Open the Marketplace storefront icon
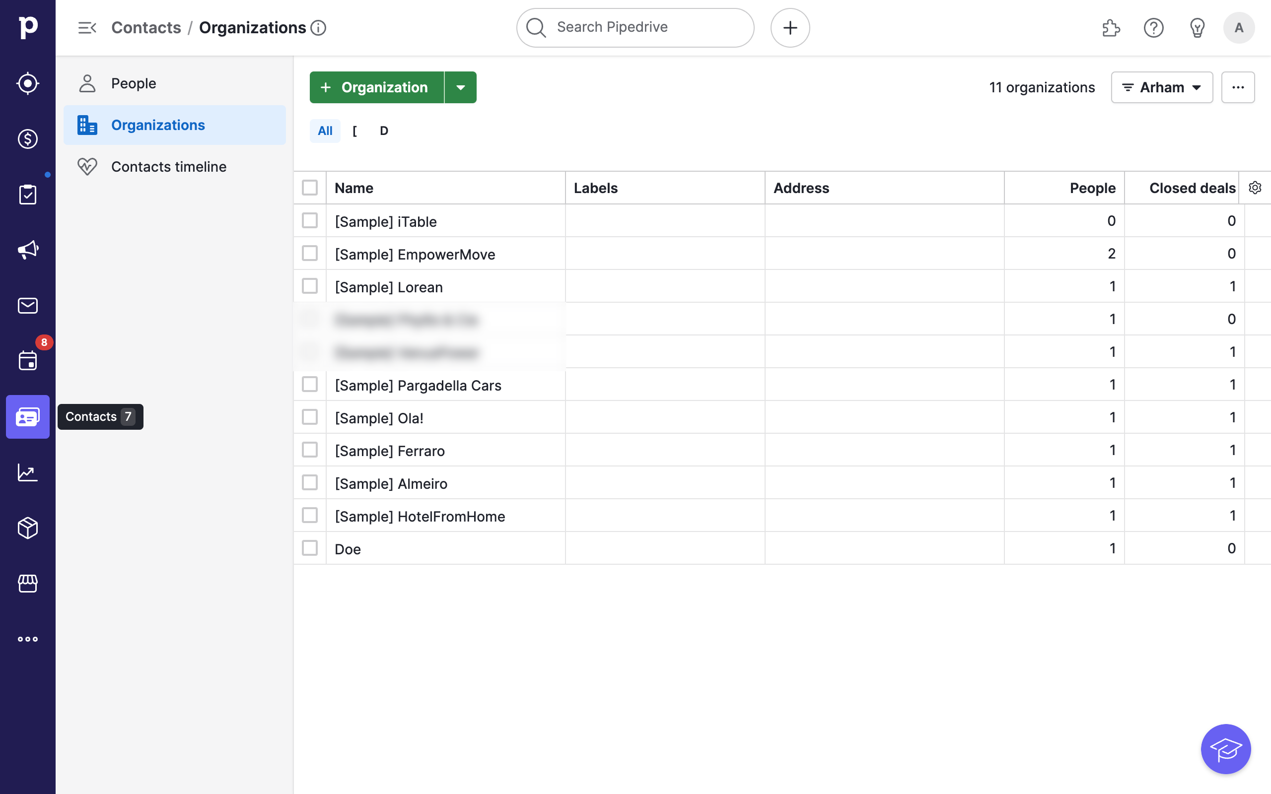The image size is (1271, 794). click(x=27, y=584)
